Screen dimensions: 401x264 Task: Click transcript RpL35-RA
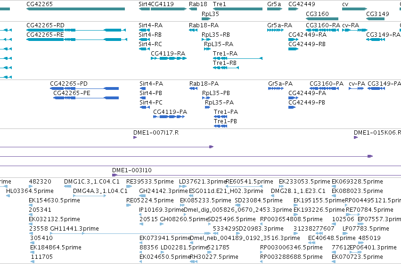(207, 49)
